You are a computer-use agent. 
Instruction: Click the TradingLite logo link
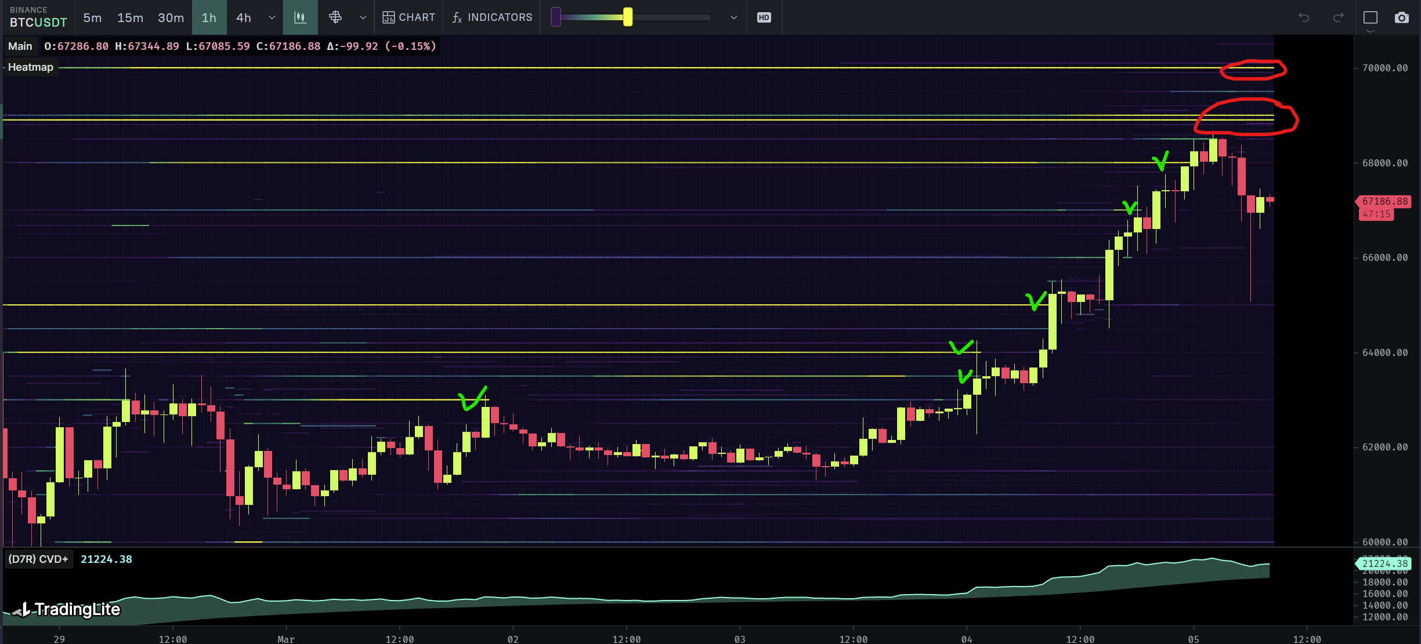[66, 609]
